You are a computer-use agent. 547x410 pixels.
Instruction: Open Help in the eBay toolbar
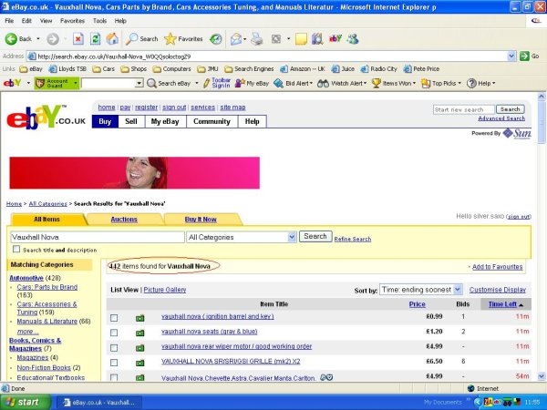coord(480,83)
